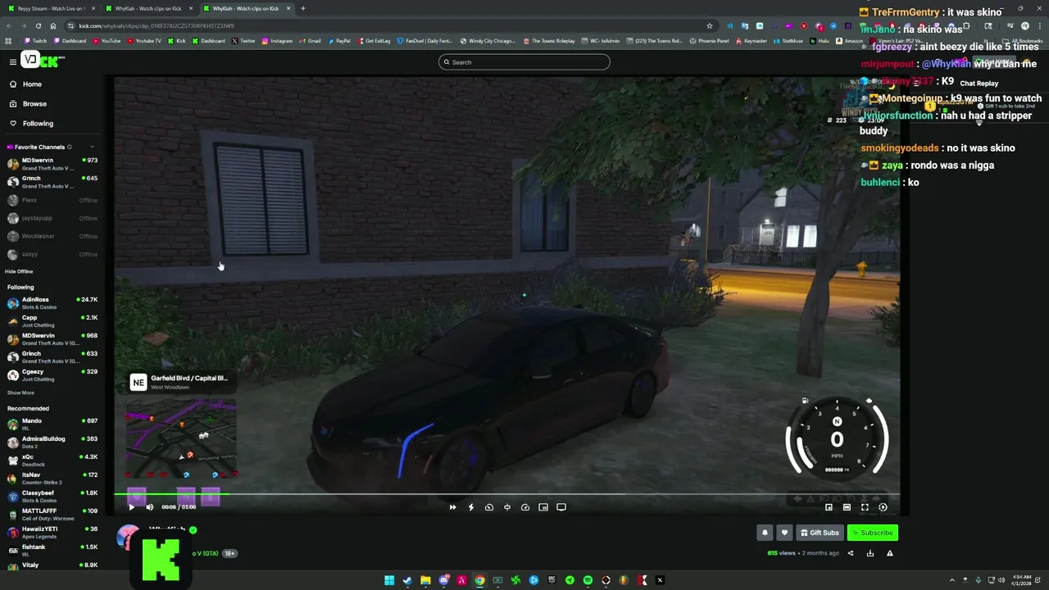Skip forward with the fast-forward icon
1049x590 pixels.
pyautogui.click(x=452, y=507)
